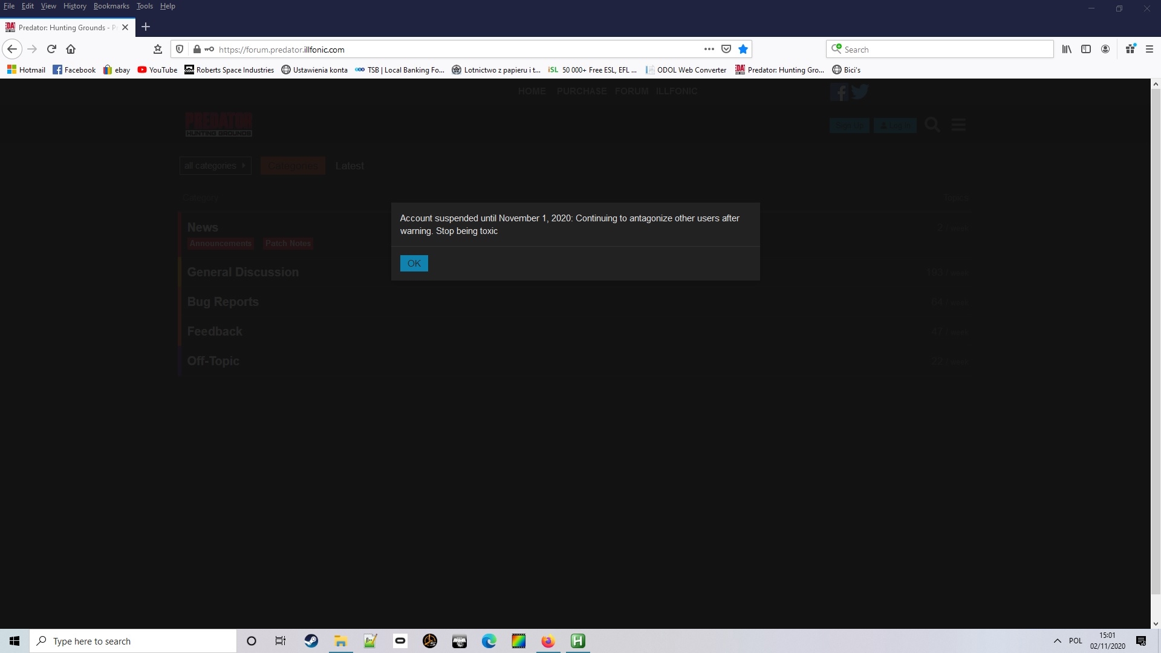The image size is (1161, 653).
Task: Open Firefox library icon
Action: point(1067,49)
